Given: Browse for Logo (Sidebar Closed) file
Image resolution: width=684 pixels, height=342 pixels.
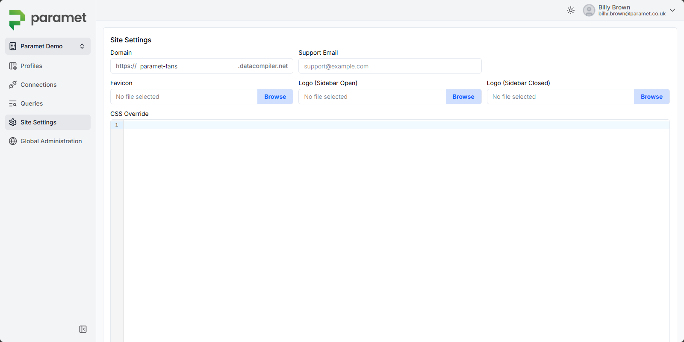Looking at the screenshot, I should 652,97.
